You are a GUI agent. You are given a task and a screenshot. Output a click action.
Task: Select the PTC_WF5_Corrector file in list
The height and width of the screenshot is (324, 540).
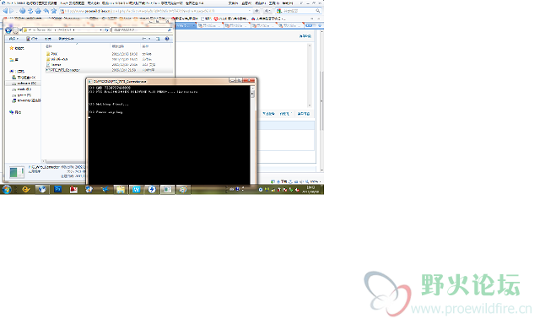[109, 70]
